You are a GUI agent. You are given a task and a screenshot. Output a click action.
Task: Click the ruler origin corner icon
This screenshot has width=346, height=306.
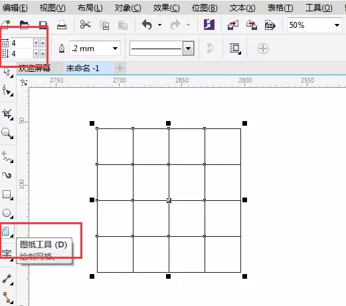pos(24,82)
